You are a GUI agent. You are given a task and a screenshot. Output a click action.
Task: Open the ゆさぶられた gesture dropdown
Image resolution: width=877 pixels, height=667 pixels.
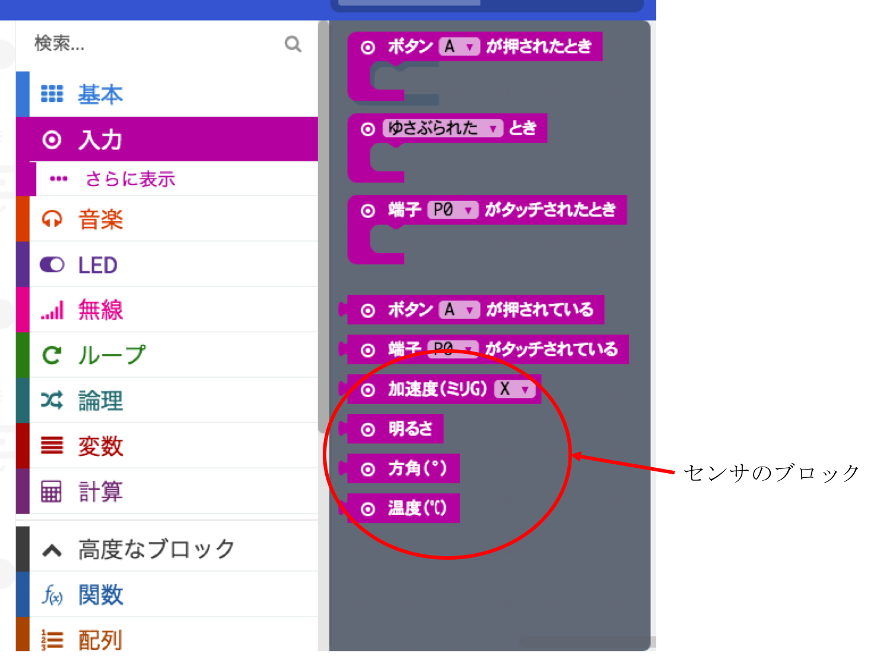(443, 128)
